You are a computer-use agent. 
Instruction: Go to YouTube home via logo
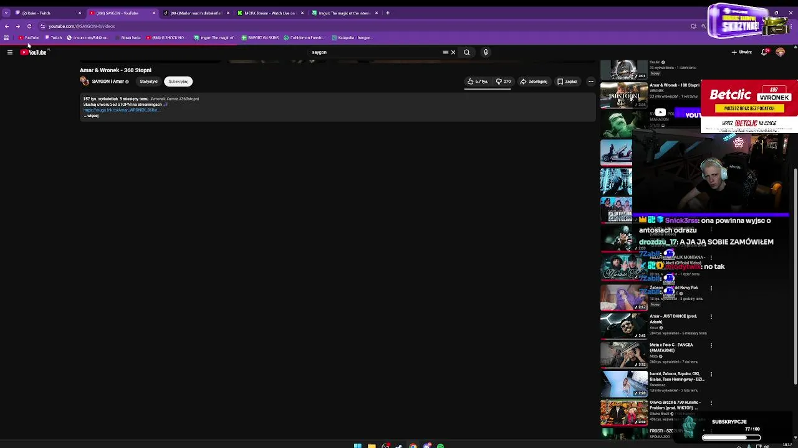click(x=34, y=52)
